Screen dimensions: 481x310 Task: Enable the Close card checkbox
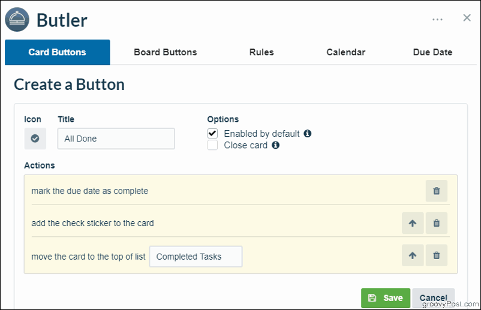(212, 145)
